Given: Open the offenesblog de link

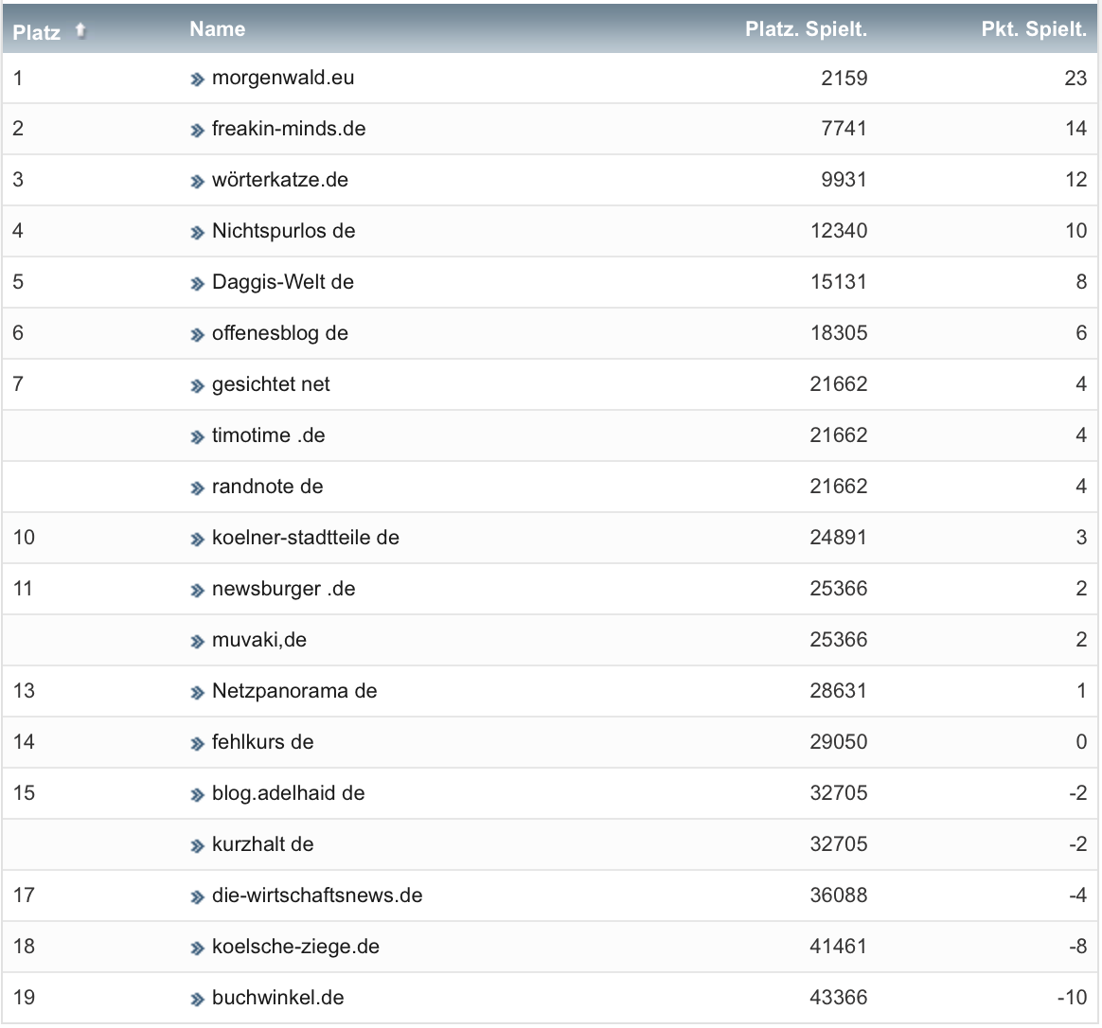Looking at the screenshot, I should (280, 333).
